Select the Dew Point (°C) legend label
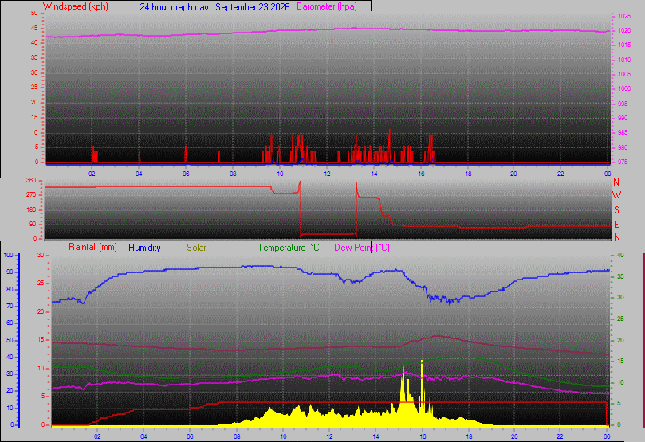 click(x=362, y=248)
